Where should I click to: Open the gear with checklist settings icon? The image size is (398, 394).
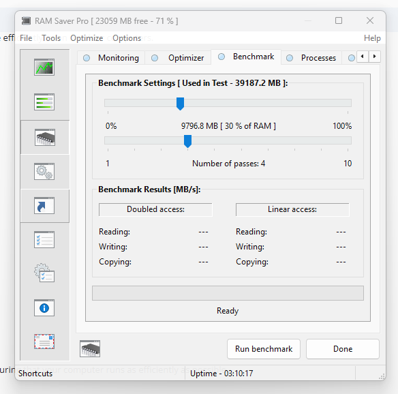tap(44, 273)
